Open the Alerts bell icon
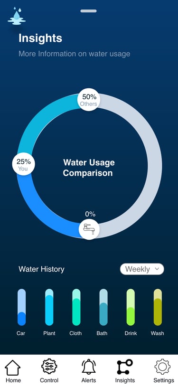This screenshot has width=178, height=387. coord(89,367)
